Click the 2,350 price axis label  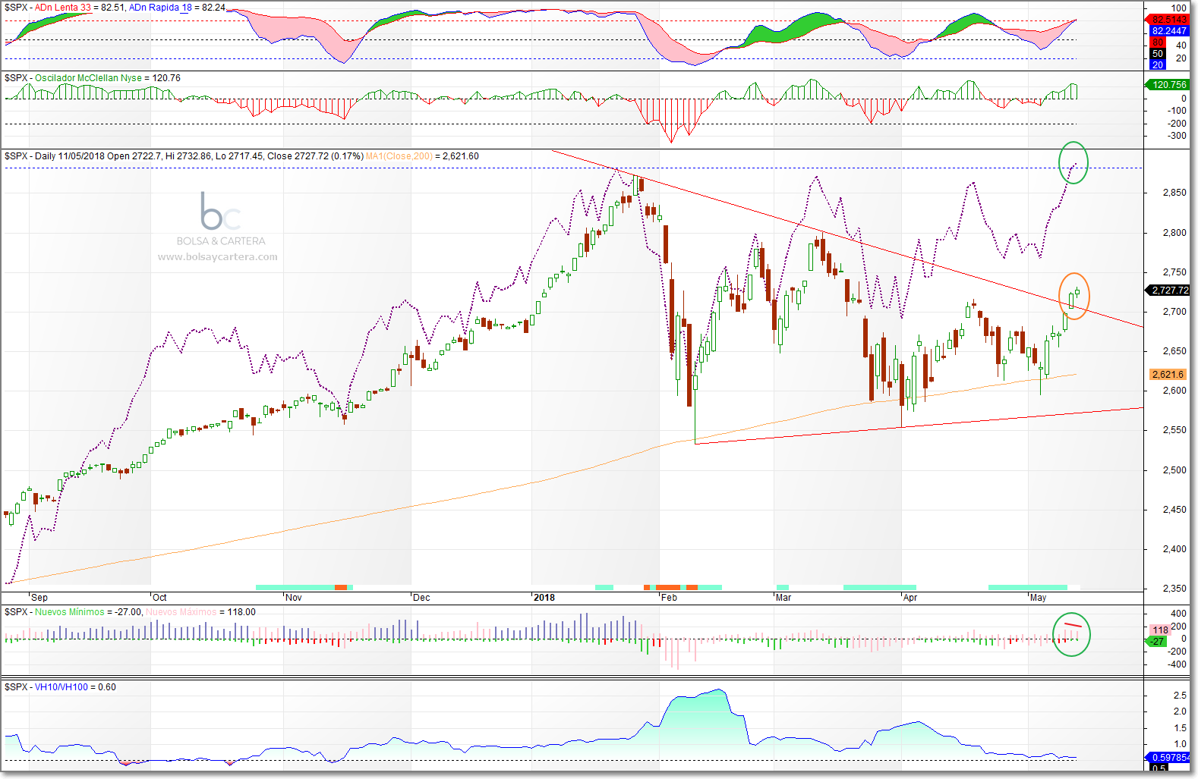(1174, 589)
